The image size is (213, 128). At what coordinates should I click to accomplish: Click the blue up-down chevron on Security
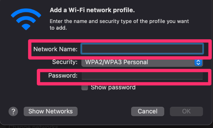198,62
